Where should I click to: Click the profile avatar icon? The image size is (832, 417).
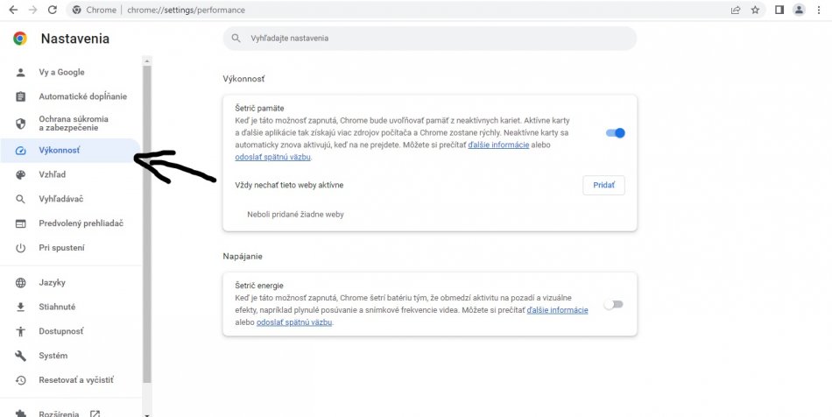click(799, 10)
